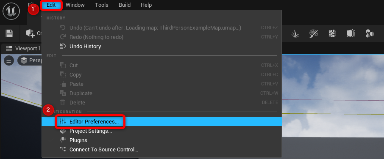Open the Perspective view mode dropdown

[x=30, y=60]
